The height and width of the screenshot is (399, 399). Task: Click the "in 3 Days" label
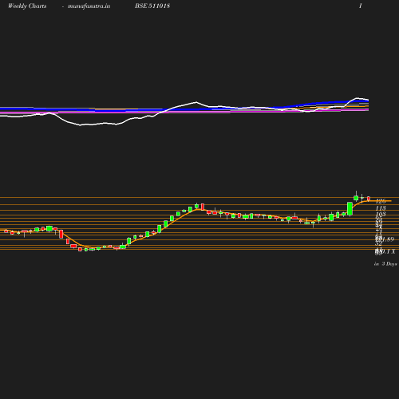385,264
